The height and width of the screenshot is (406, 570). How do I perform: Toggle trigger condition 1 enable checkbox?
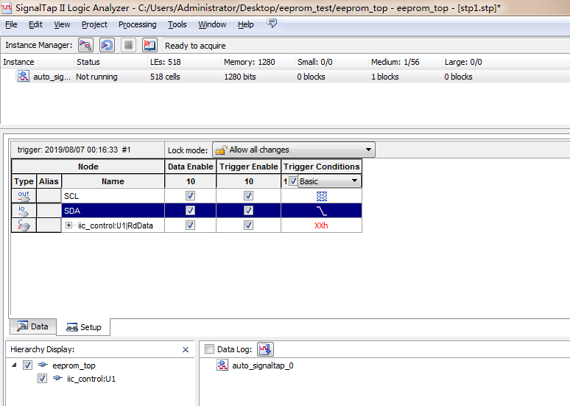click(293, 181)
